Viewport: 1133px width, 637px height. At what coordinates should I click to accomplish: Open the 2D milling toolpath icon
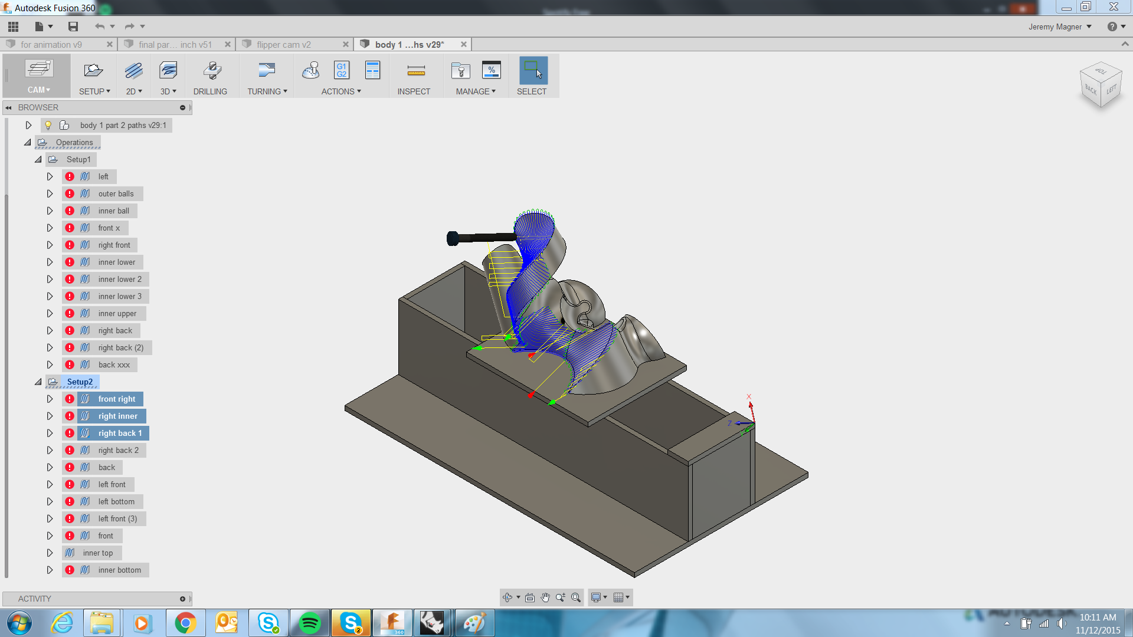pyautogui.click(x=134, y=71)
